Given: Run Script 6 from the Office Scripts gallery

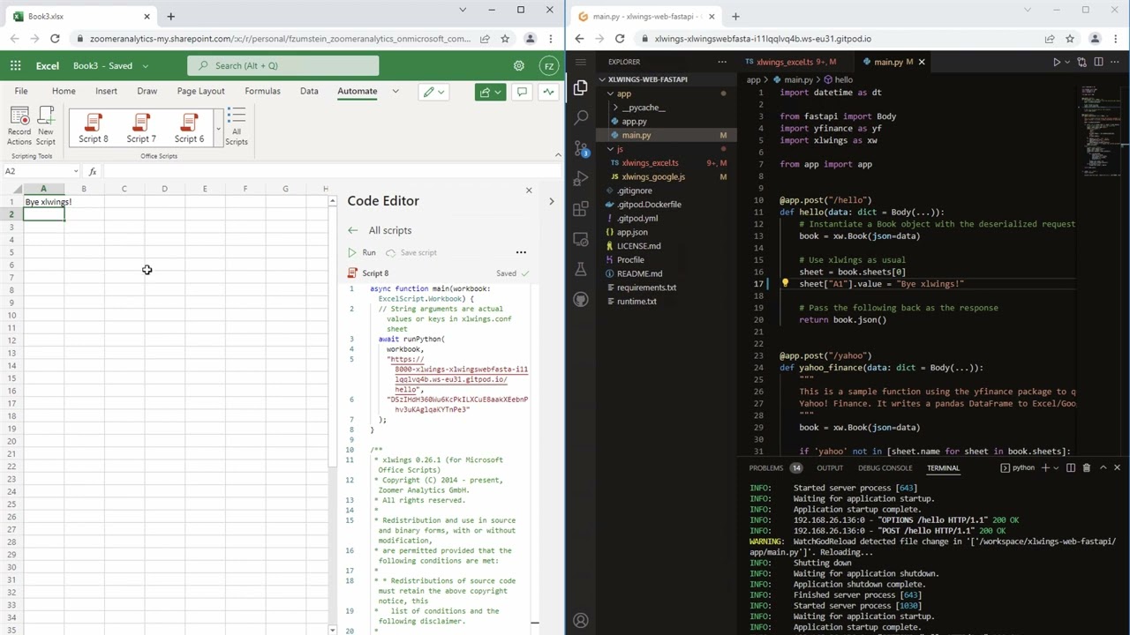Looking at the screenshot, I should (x=189, y=128).
